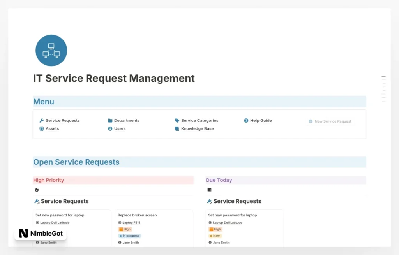Click the orange High priority tag
The image size is (399, 255).
[125, 229]
